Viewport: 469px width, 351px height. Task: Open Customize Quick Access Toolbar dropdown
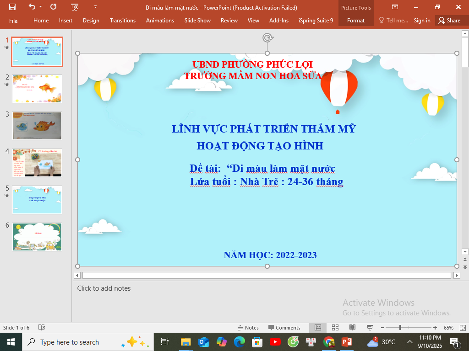pos(95,7)
